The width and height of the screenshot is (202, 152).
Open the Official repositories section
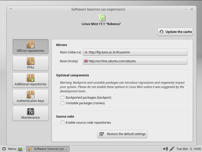(x=30, y=47)
